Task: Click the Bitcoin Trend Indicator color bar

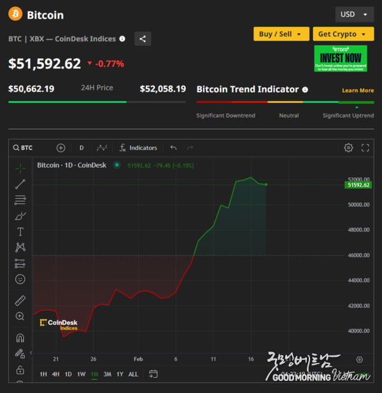Action: pyautogui.click(x=285, y=102)
